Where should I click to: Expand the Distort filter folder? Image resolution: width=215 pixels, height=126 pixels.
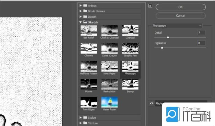(81, 17)
